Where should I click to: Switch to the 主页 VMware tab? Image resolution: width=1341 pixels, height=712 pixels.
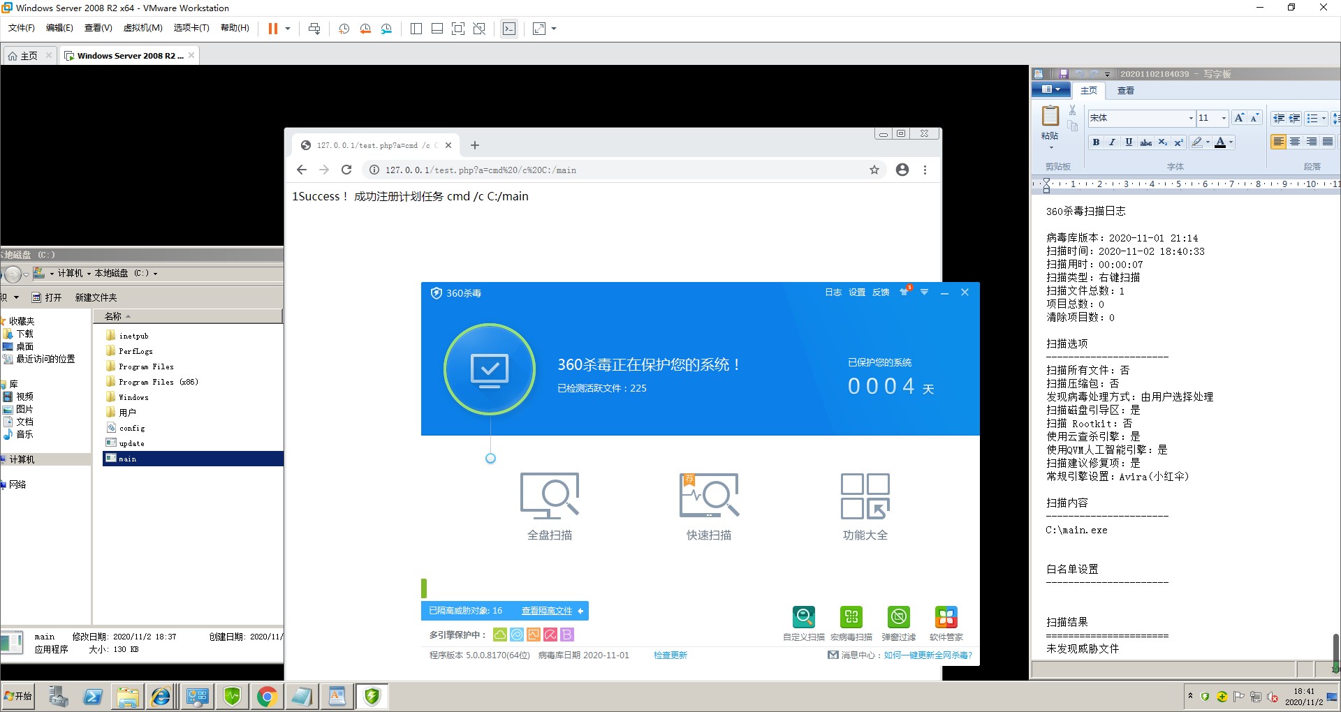(x=29, y=56)
